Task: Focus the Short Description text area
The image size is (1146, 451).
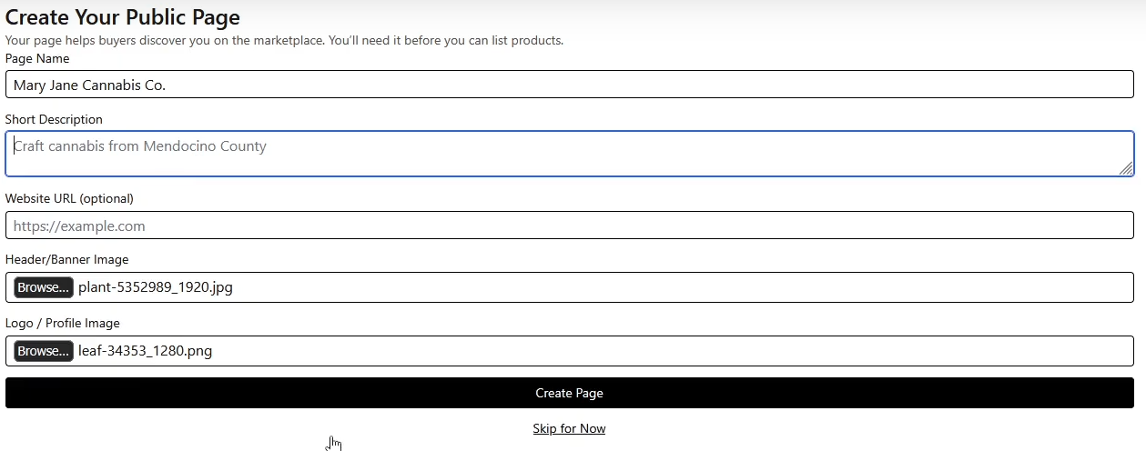Action: point(569,155)
